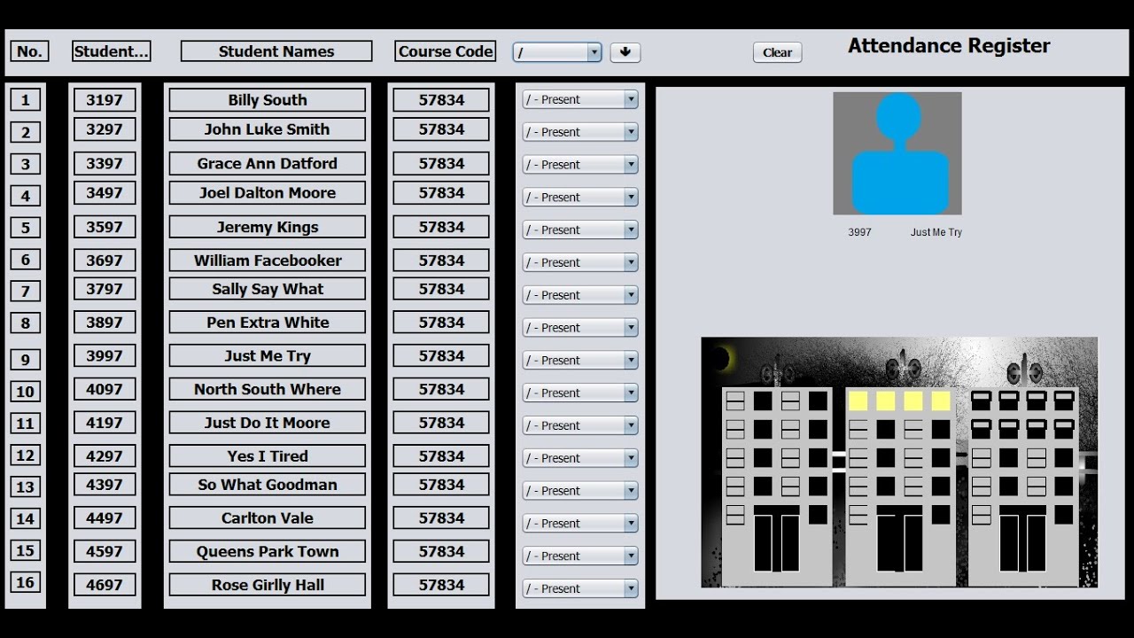
Task: Click the down arrow button beside header dropdown
Action: pos(625,52)
